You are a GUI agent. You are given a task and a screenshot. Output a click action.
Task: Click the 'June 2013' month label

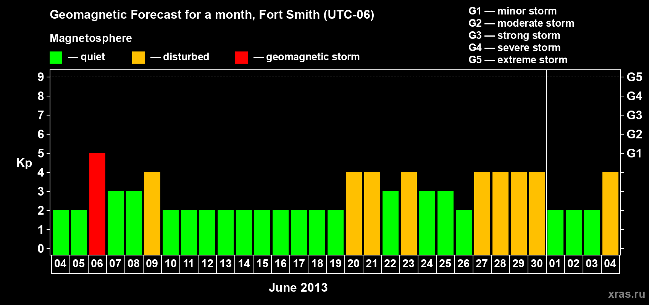click(x=298, y=287)
